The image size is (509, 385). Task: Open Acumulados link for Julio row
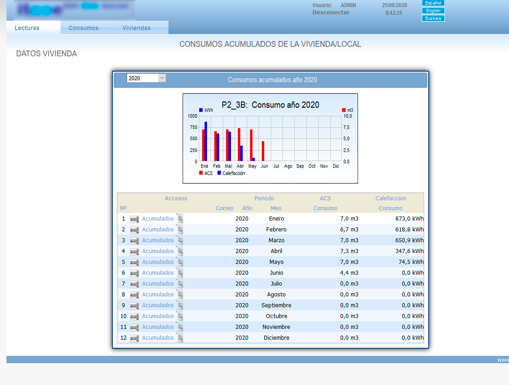158,283
